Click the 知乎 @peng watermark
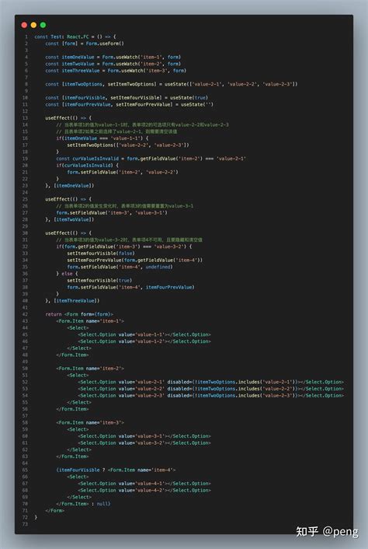This screenshot has height=549, width=368. click(327, 531)
